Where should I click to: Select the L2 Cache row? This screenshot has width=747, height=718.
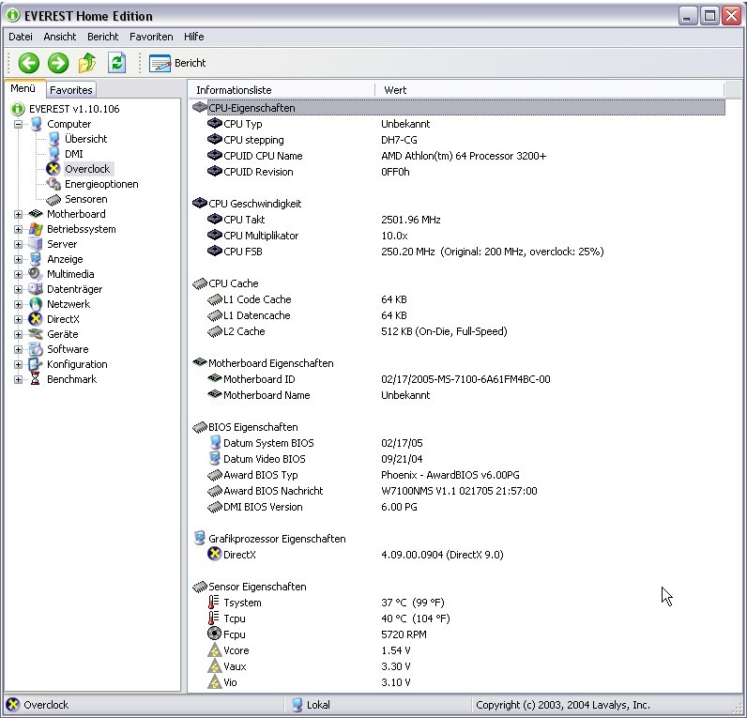pyautogui.click(x=458, y=331)
